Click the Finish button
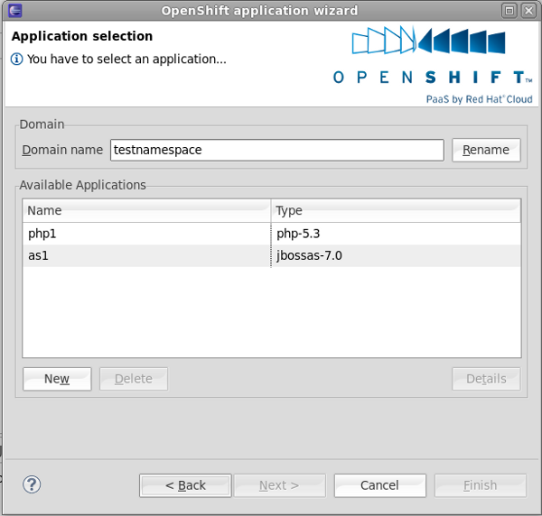542x516 pixels. point(481,485)
